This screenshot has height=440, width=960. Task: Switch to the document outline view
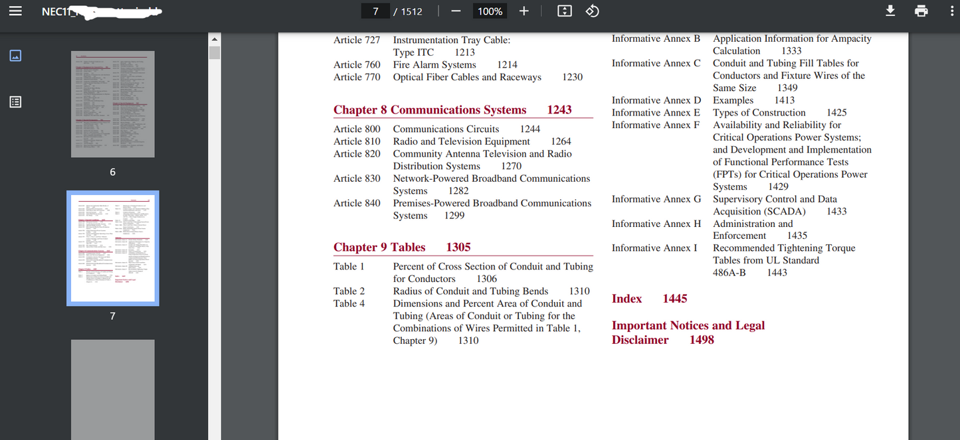15,102
